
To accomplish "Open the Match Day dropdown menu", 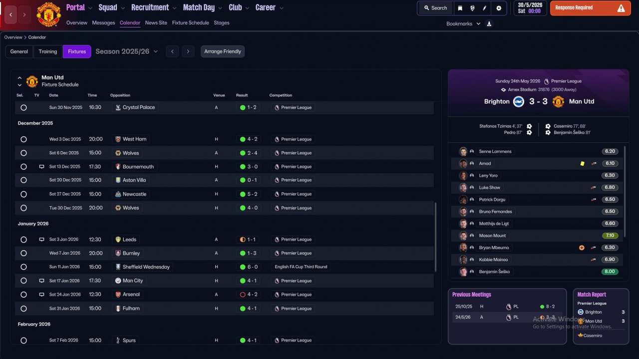I will pos(202,7).
